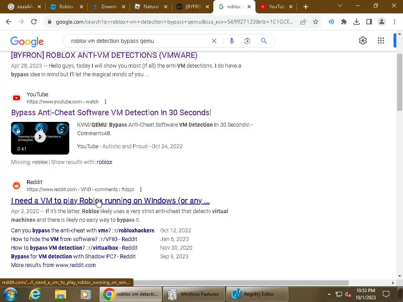The height and width of the screenshot is (302, 403).
Task: Open File Explorer from taskbar
Action: (x=60, y=294)
